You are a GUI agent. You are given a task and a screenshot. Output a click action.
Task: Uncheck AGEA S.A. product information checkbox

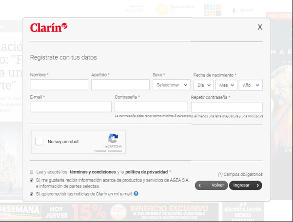tap(32, 180)
